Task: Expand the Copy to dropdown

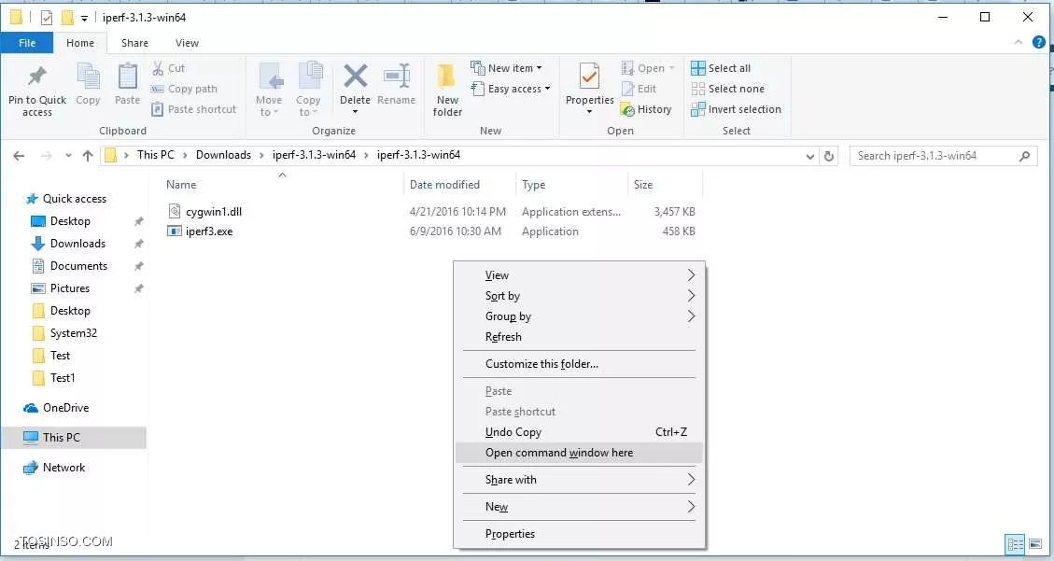Action: pyautogui.click(x=308, y=112)
